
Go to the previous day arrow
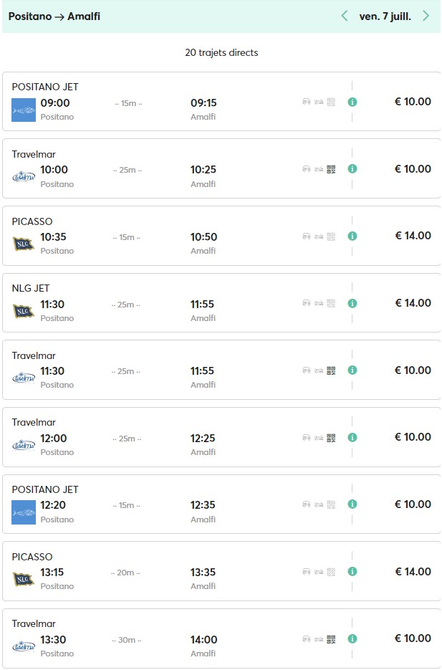[345, 16]
